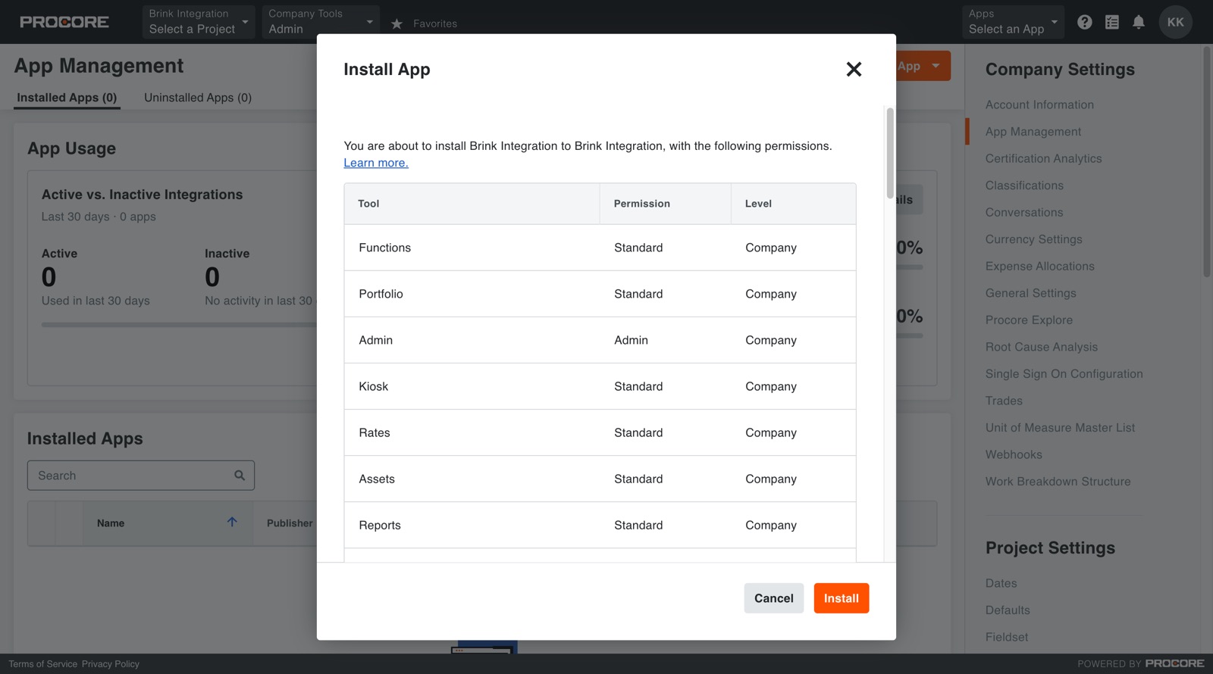
Task: Click the Install button
Action: coord(842,598)
